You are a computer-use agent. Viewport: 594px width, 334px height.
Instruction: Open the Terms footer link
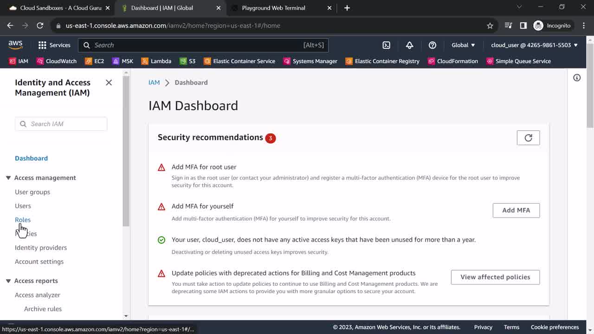(x=511, y=327)
